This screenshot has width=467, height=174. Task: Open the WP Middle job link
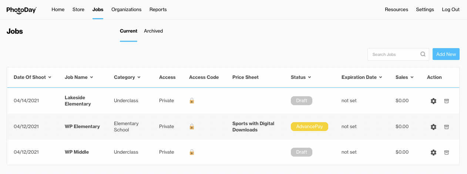77,152
